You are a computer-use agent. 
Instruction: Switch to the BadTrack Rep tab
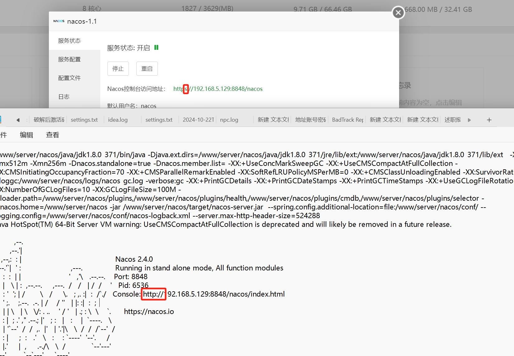pyautogui.click(x=348, y=120)
